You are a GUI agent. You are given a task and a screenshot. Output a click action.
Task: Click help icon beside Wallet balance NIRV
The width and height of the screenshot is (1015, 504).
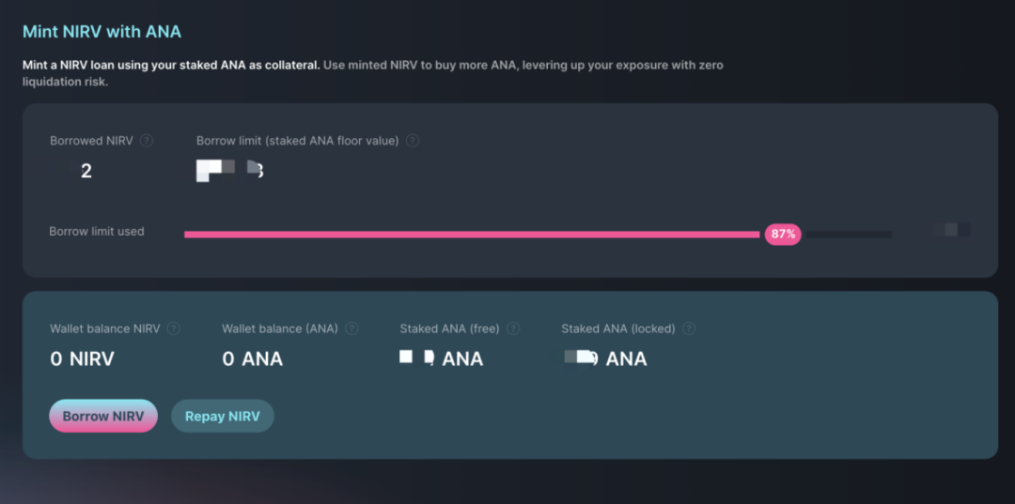tap(174, 328)
